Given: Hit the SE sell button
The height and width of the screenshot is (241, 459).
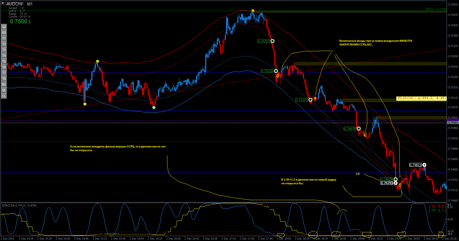Looking at the screenshot, I should 4,90.
